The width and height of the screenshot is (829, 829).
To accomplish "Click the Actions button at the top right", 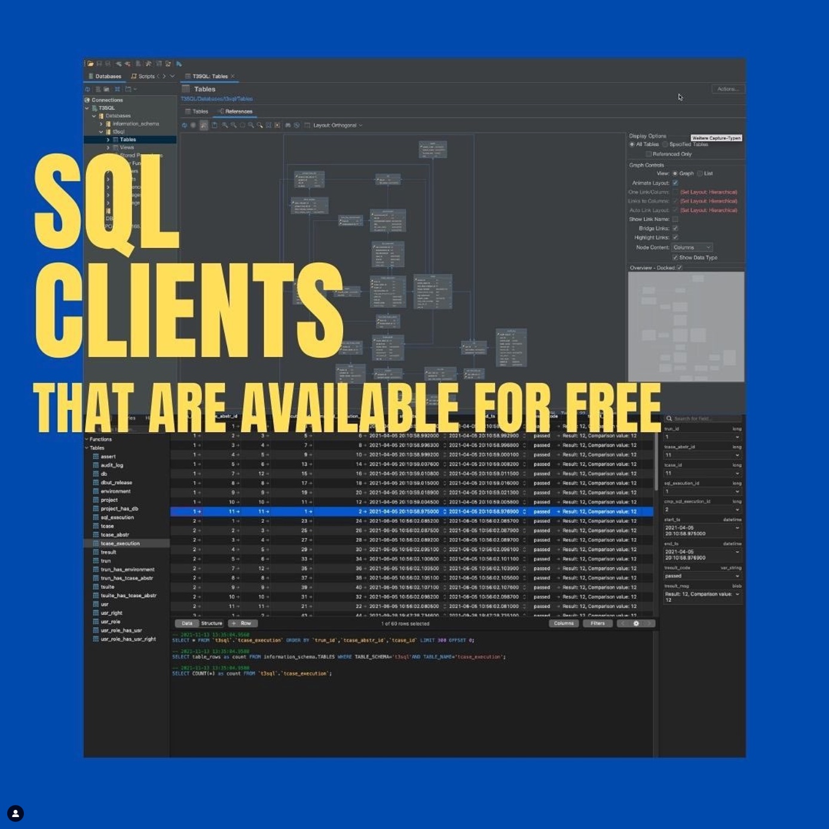I will [727, 88].
